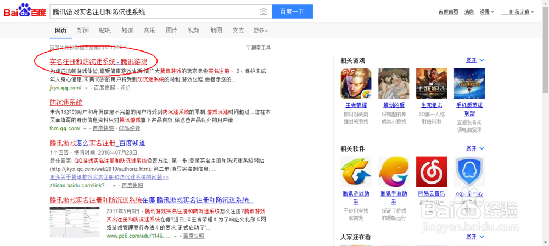This screenshot has width=549, height=246.
Task: Open 手机版英雄联盟 game icon
Action: pyautogui.click(x=469, y=83)
